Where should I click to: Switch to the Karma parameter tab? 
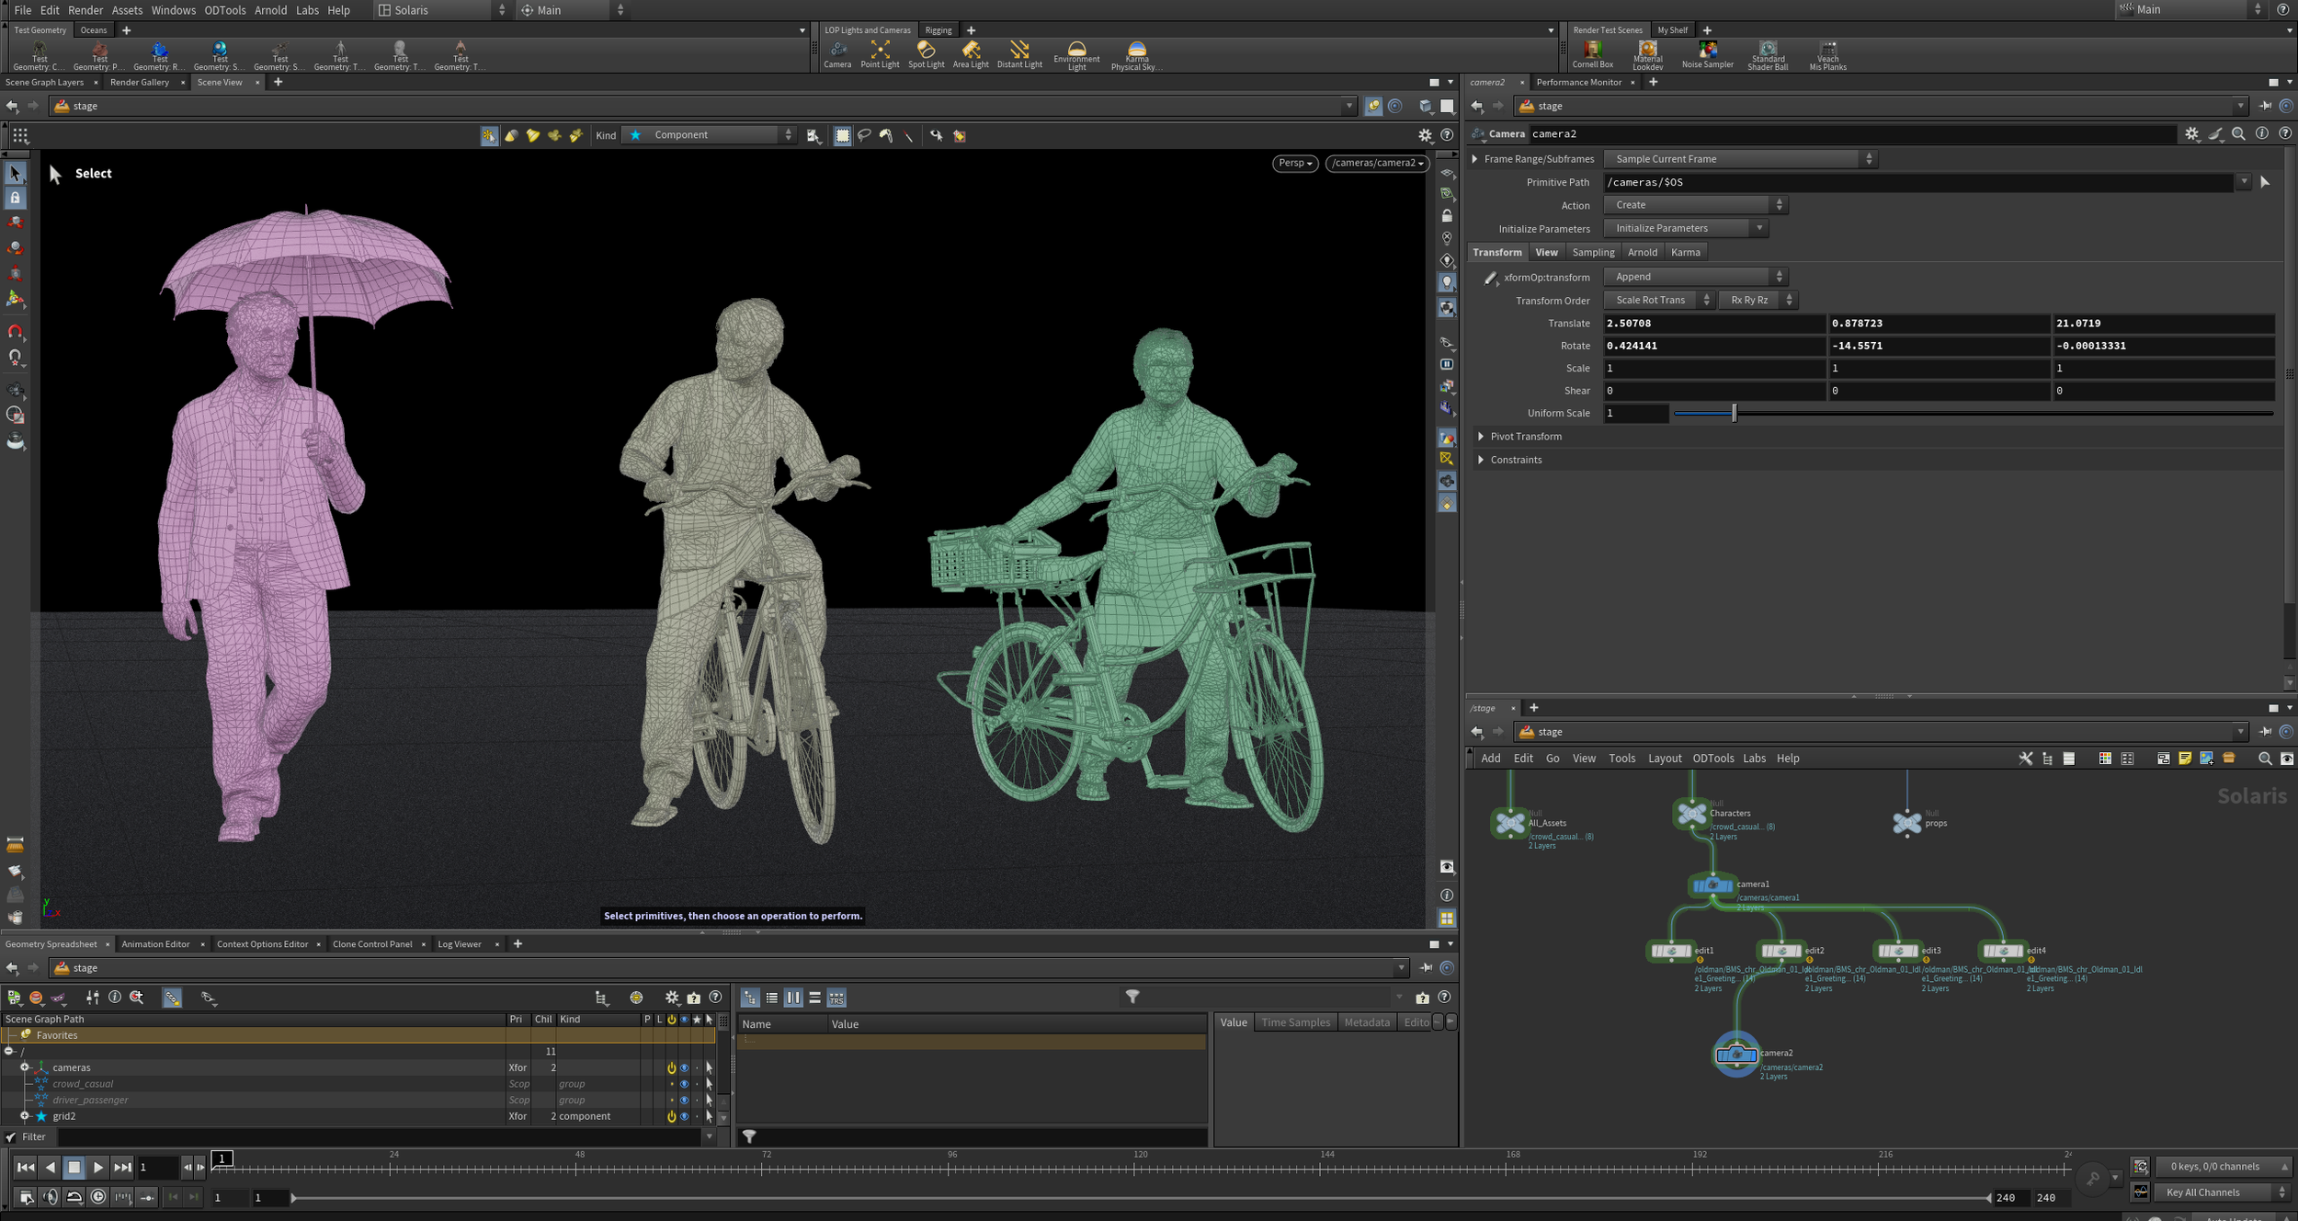(x=1685, y=252)
